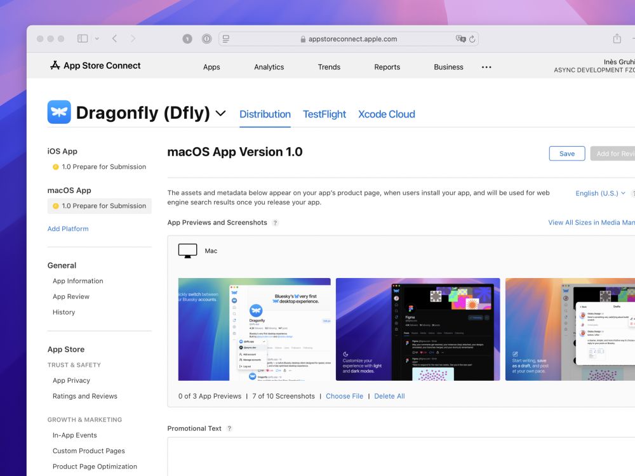Open the Apps menu item
Image resolution: width=635 pixels, height=476 pixels.
(211, 67)
